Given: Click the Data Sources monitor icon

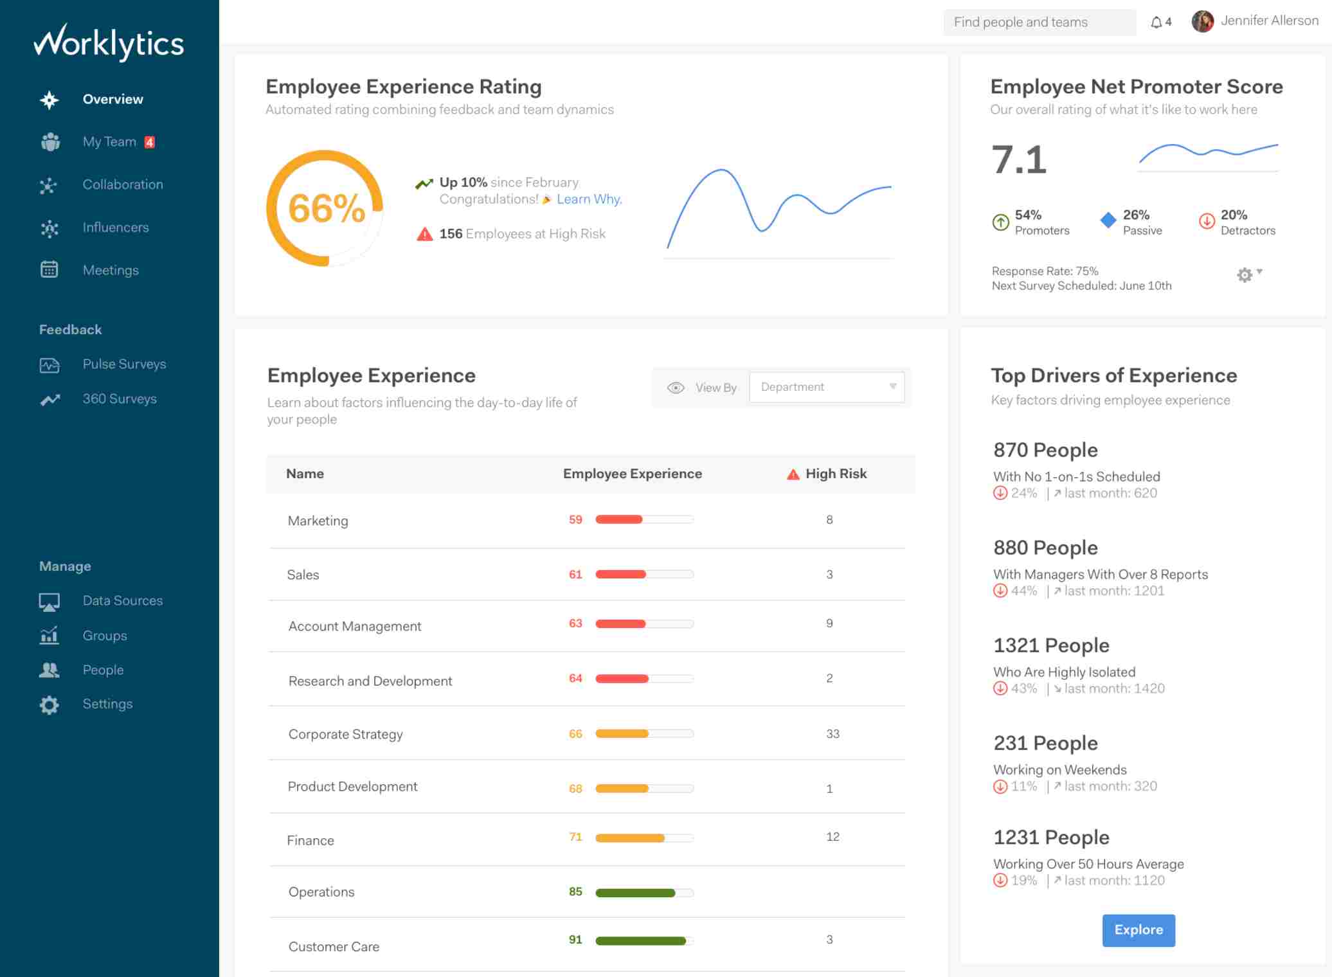Looking at the screenshot, I should [49, 602].
